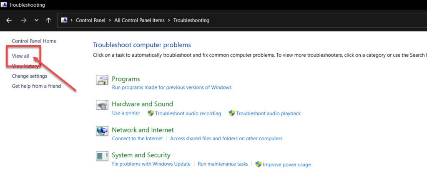Click Fix problems with Windows Update
The height and width of the screenshot is (190, 427).
pos(151,164)
